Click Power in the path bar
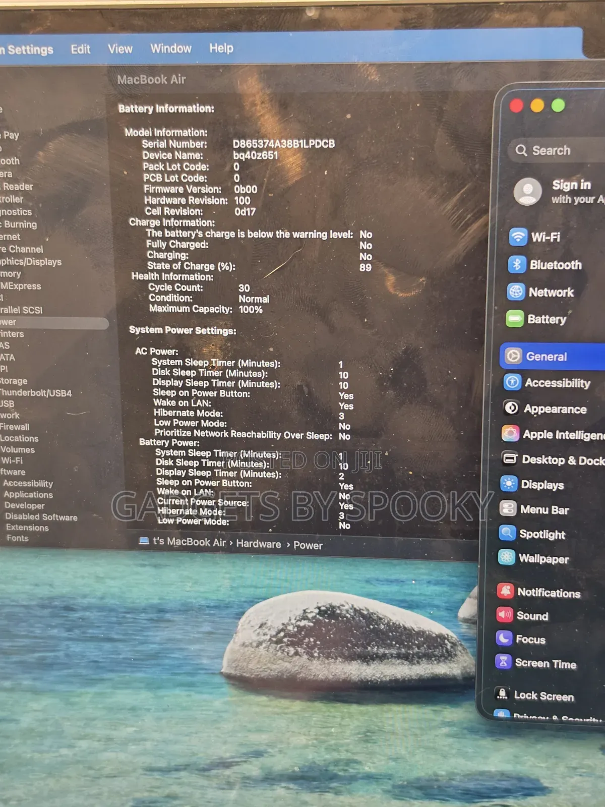 click(x=308, y=545)
